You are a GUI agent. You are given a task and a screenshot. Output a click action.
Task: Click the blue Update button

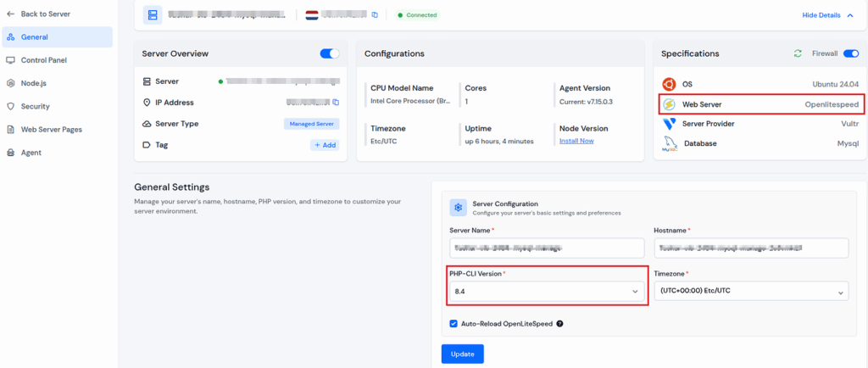click(x=462, y=353)
